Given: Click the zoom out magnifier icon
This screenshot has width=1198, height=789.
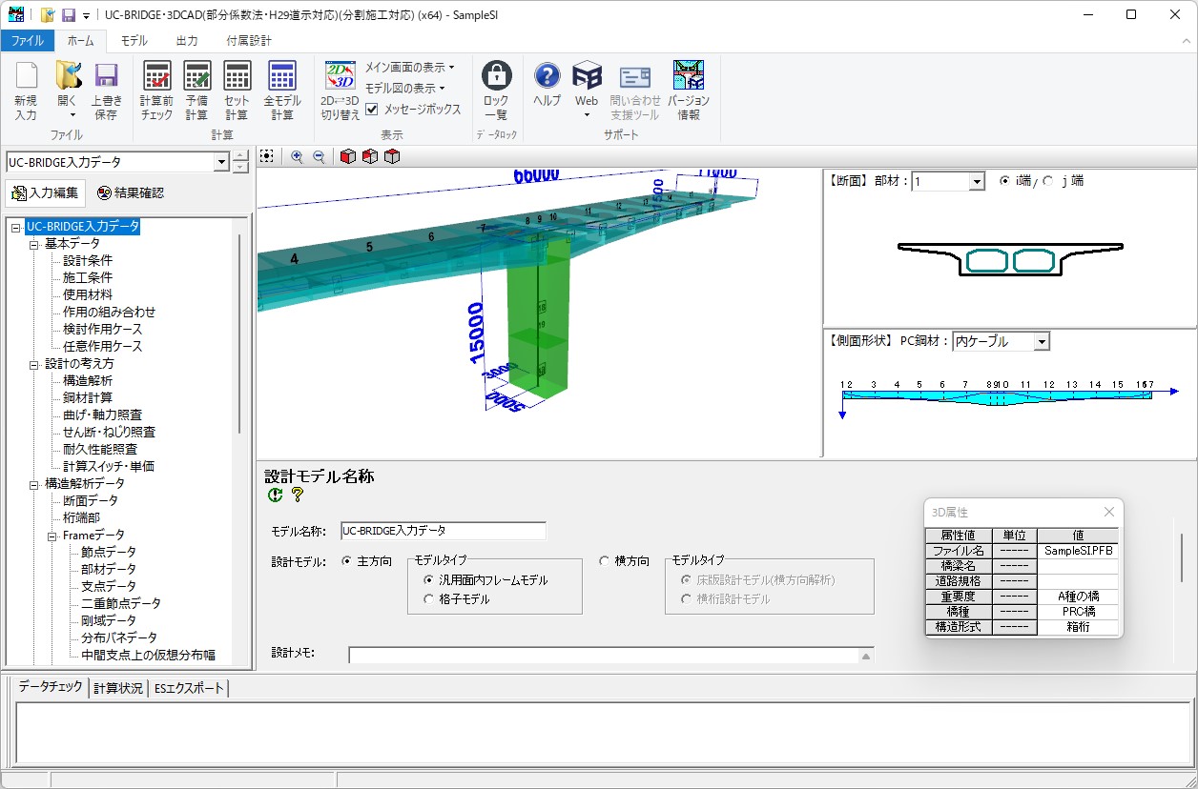Looking at the screenshot, I should (x=319, y=157).
